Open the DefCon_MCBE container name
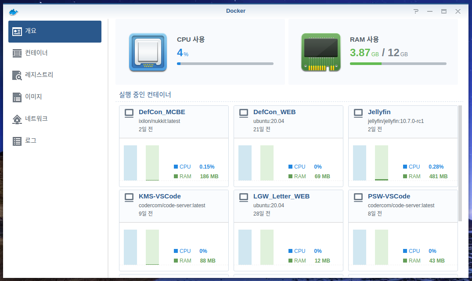This screenshot has height=281, width=472. tap(162, 112)
